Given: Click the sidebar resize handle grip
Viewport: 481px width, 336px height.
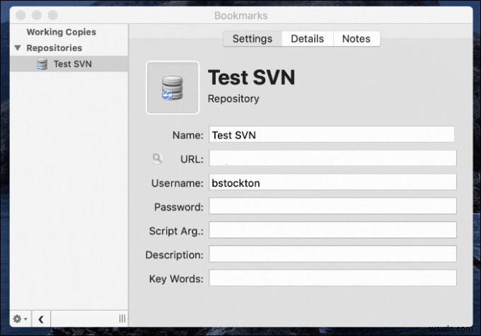Looking at the screenshot, I should coord(122,319).
